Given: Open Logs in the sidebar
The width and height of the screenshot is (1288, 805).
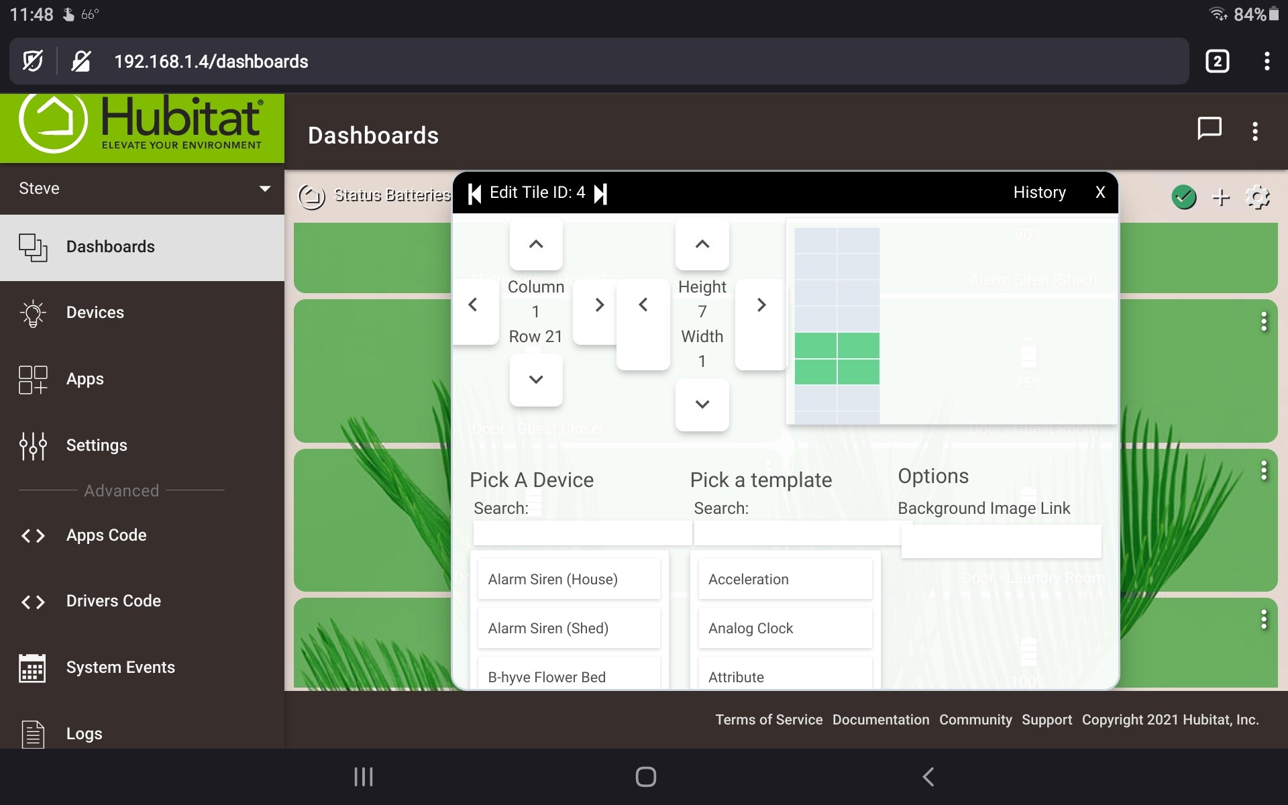Looking at the screenshot, I should point(142,733).
